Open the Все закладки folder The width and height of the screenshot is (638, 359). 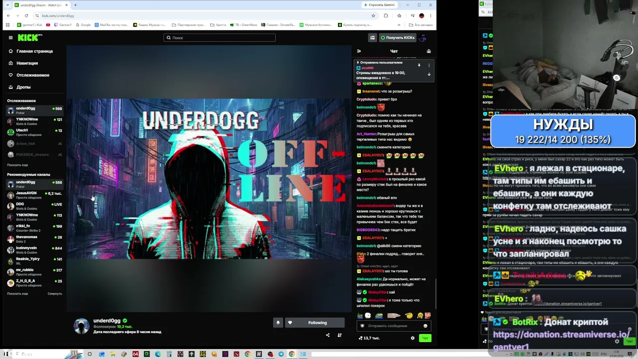click(421, 25)
